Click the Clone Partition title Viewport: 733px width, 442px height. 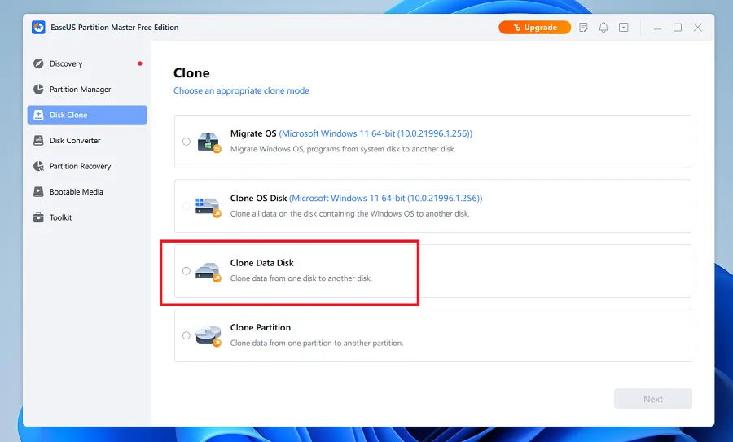tap(261, 327)
